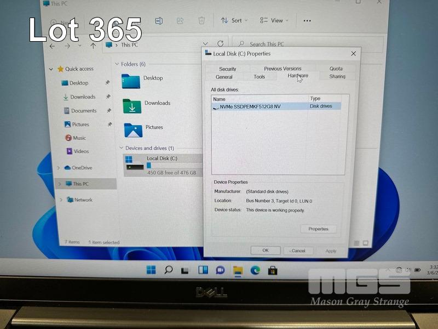This screenshot has height=329, width=438.
Task: Open the Previous Versions tab
Action: pos(283,69)
